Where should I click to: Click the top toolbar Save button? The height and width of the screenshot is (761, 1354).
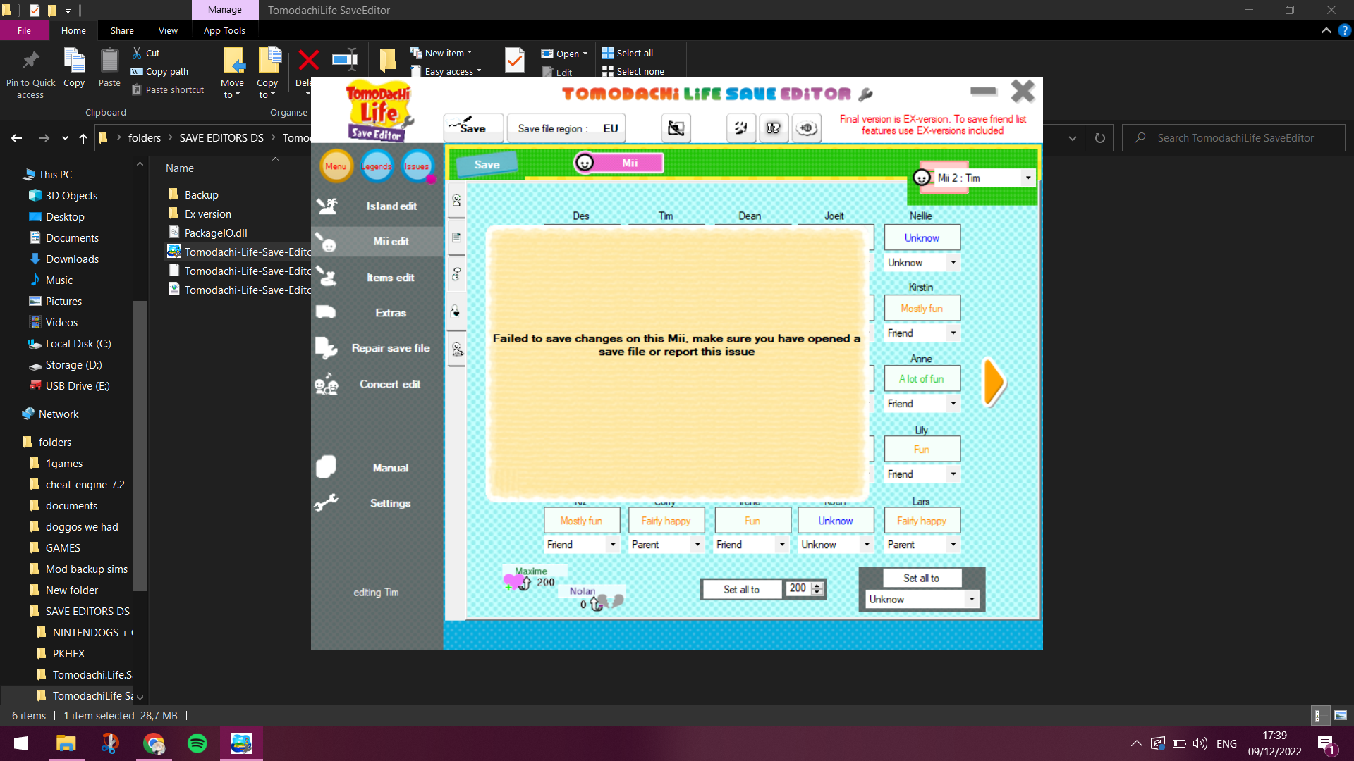tap(473, 128)
